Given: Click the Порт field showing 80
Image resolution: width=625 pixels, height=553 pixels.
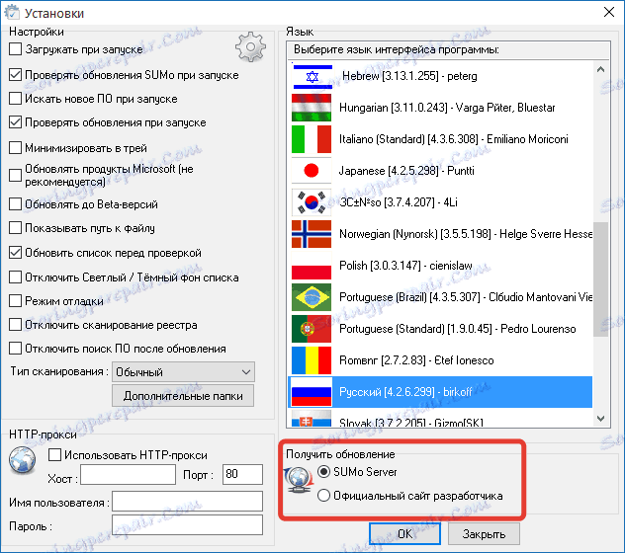Looking at the screenshot, I should (242, 474).
